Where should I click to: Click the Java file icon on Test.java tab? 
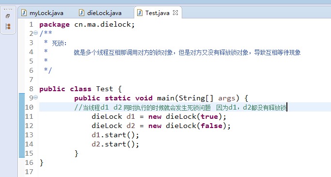[x=140, y=13]
